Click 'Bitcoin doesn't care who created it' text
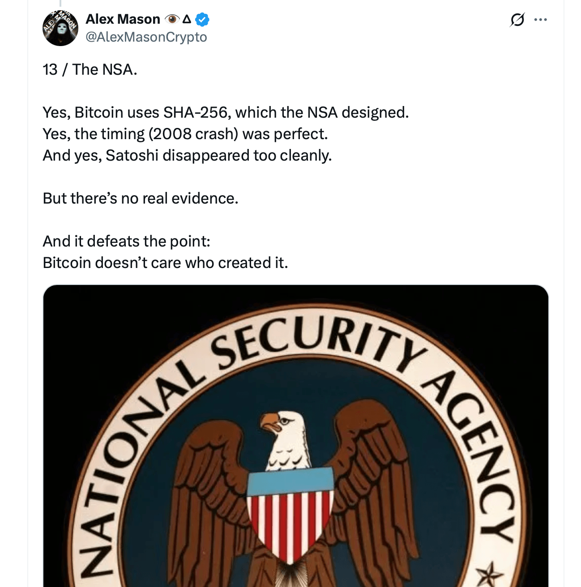Viewport: 581px width, 587px height. tap(166, 263)
